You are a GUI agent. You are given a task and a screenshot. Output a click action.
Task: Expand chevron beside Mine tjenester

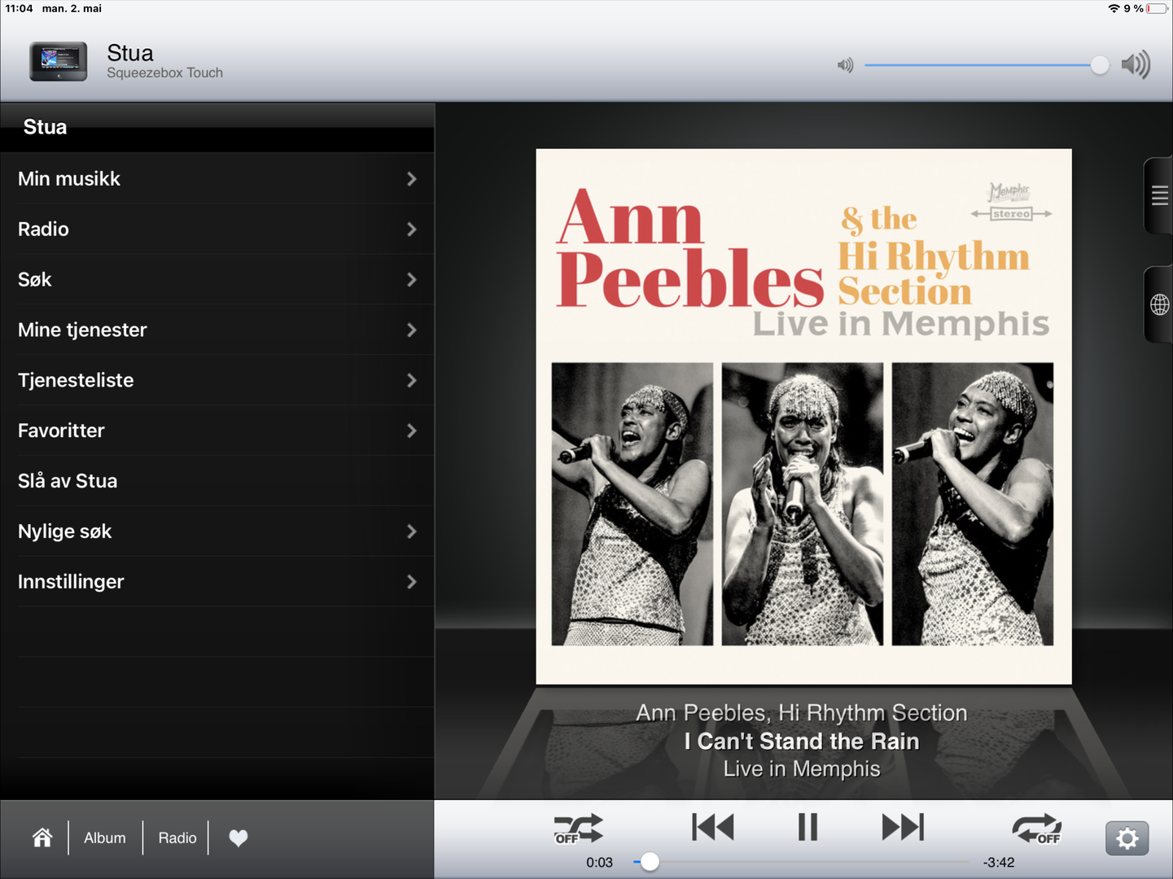coord(412,330)
